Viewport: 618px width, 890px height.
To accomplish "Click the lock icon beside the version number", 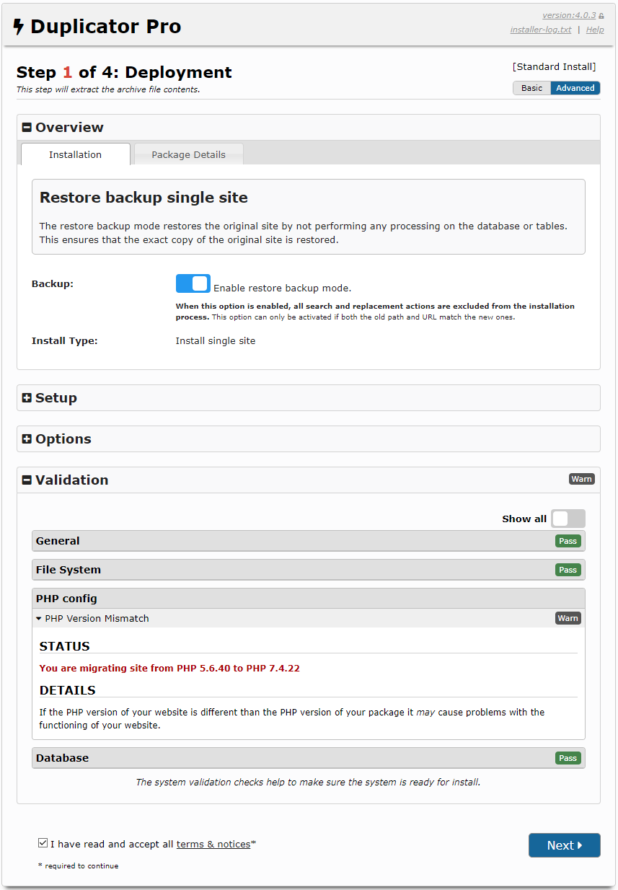I will [x=601, y=16].
